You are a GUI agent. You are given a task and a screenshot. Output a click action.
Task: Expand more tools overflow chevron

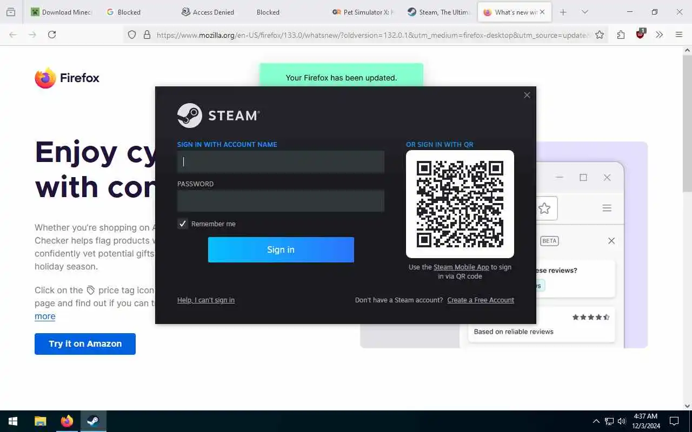pos(660,35)
